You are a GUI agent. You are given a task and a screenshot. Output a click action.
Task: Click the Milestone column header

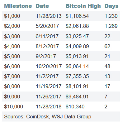point(18,6)
